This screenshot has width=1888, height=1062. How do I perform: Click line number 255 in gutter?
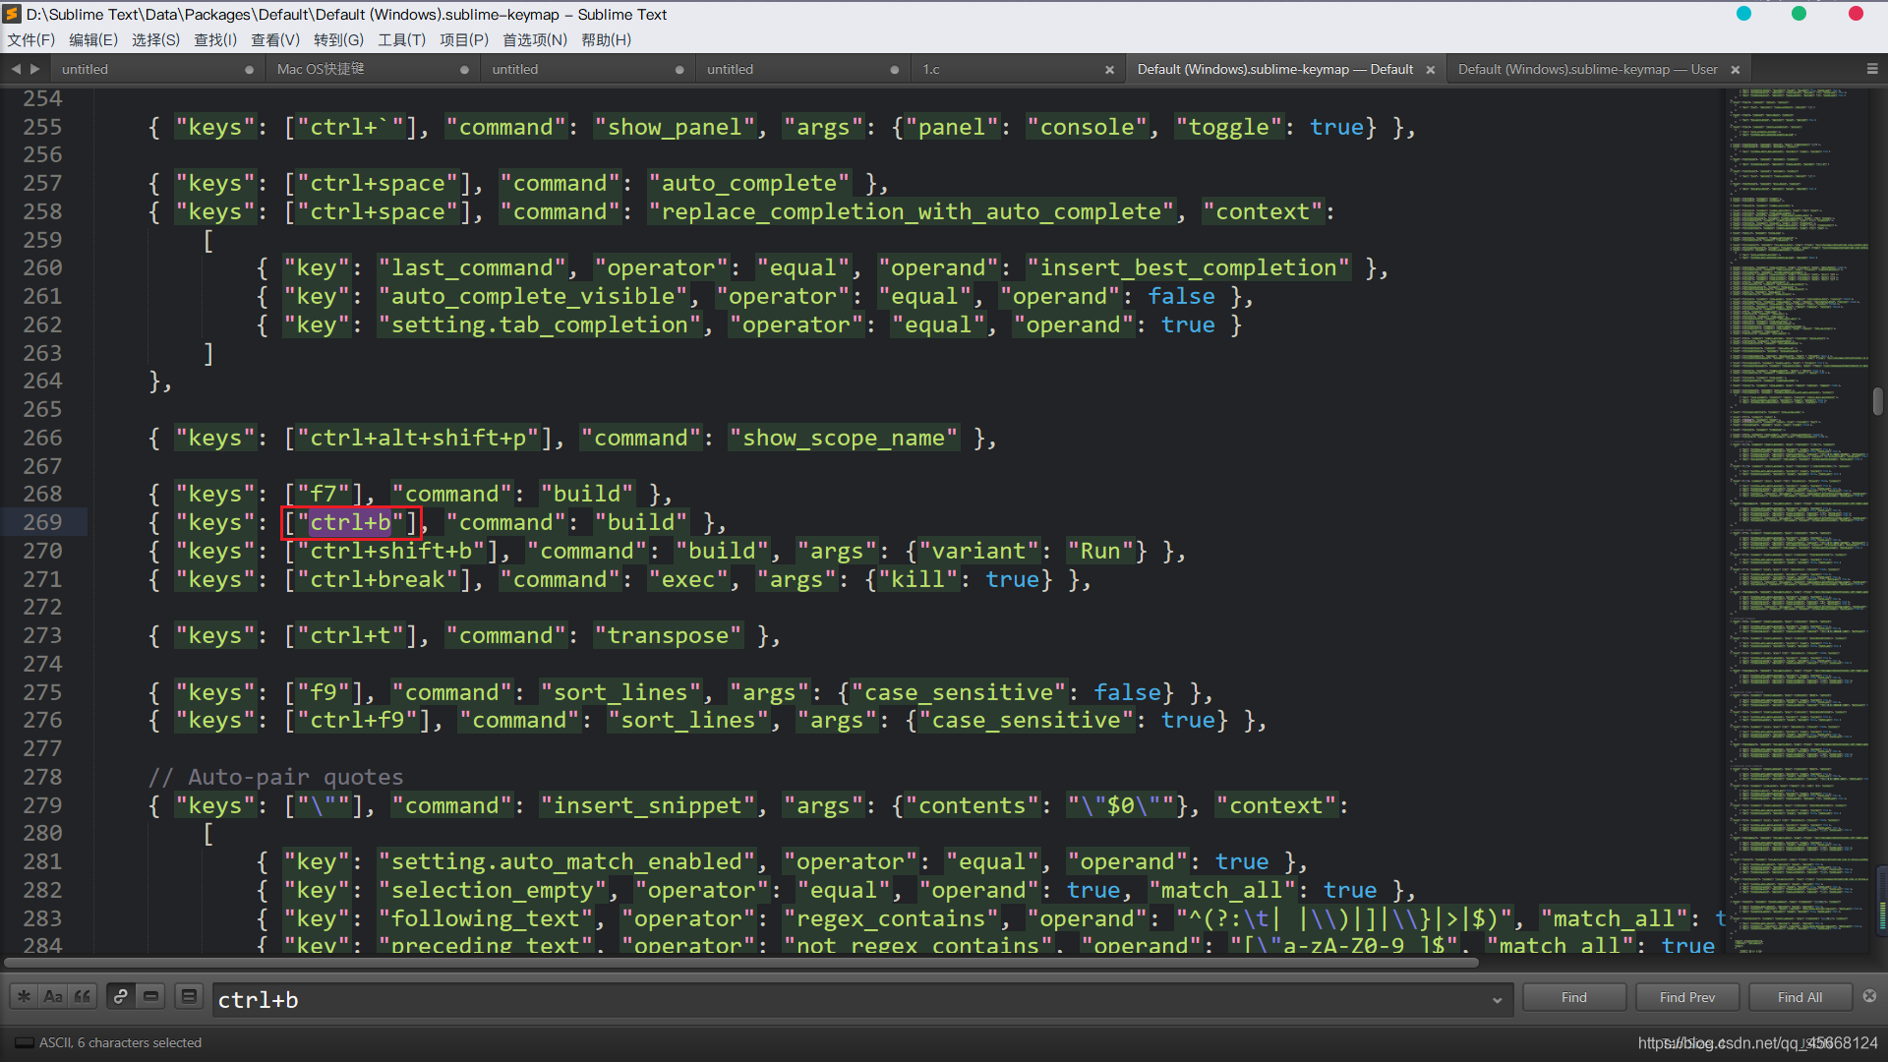(x=42, y=127)
